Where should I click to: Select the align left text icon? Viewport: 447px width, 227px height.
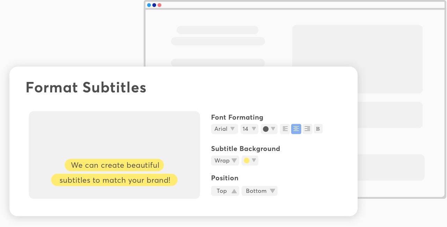pos(285,129)
